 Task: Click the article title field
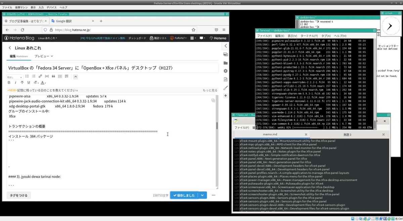[113, 68]
